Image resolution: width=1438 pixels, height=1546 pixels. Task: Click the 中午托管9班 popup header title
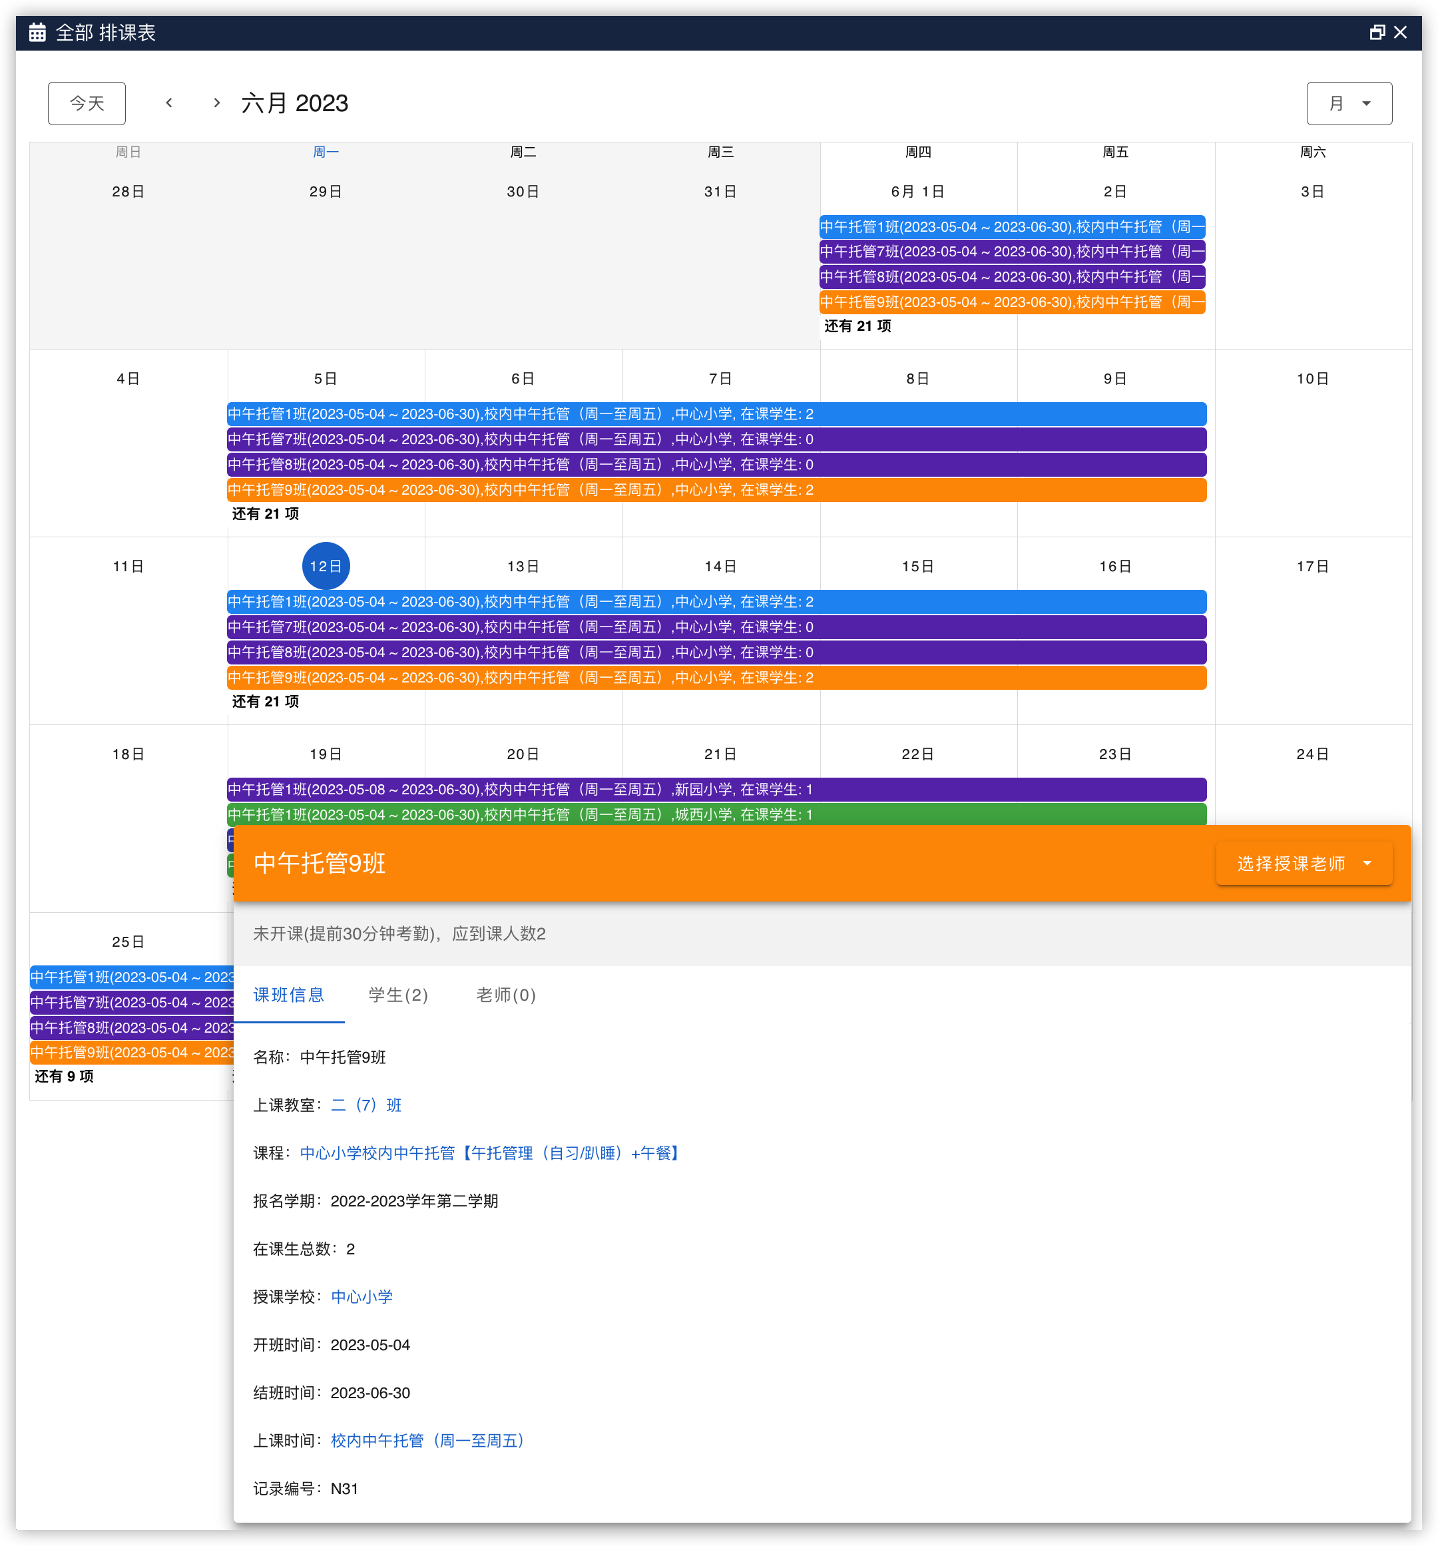pyautogui.click(x=320, y=863)
